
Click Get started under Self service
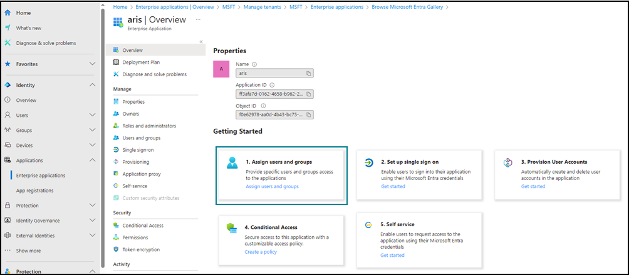click(x=392, y=255)
